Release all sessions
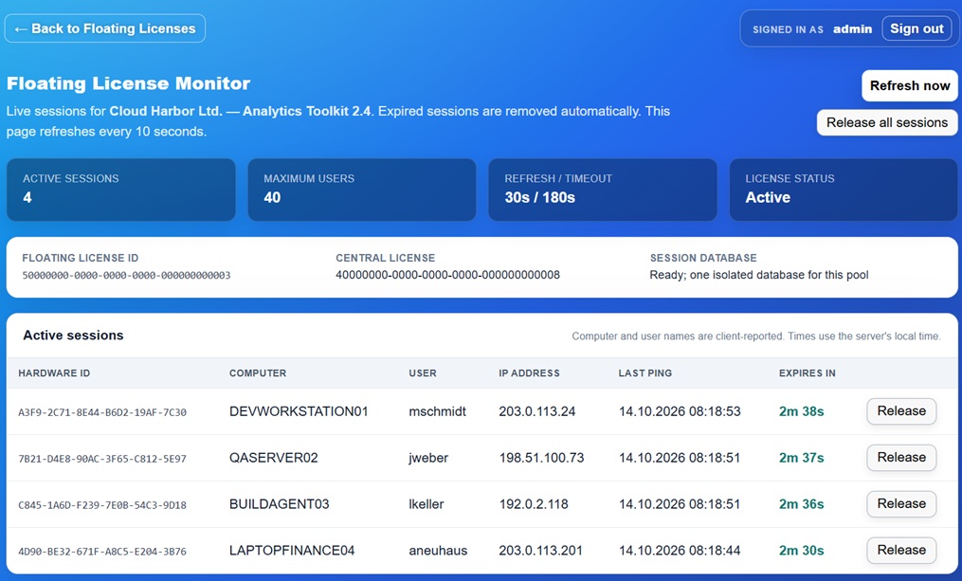This screenshot has height=581, width=962. (886, 122)
